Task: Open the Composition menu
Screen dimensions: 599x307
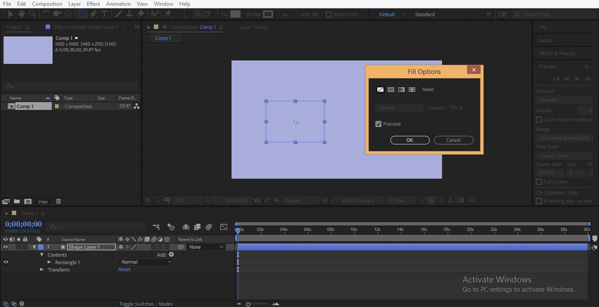Action: coord(47,4)
